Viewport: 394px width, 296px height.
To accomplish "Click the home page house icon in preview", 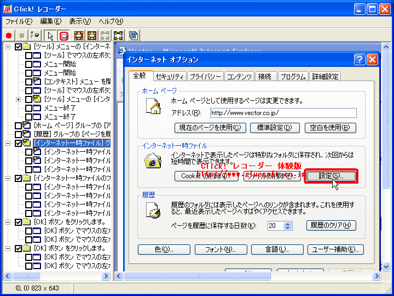I will [154, 106].
